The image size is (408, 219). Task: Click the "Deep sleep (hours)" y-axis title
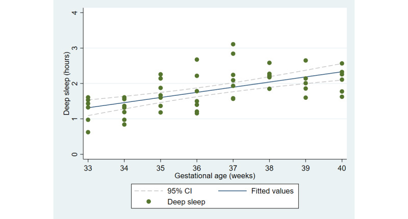click(67, 83)
